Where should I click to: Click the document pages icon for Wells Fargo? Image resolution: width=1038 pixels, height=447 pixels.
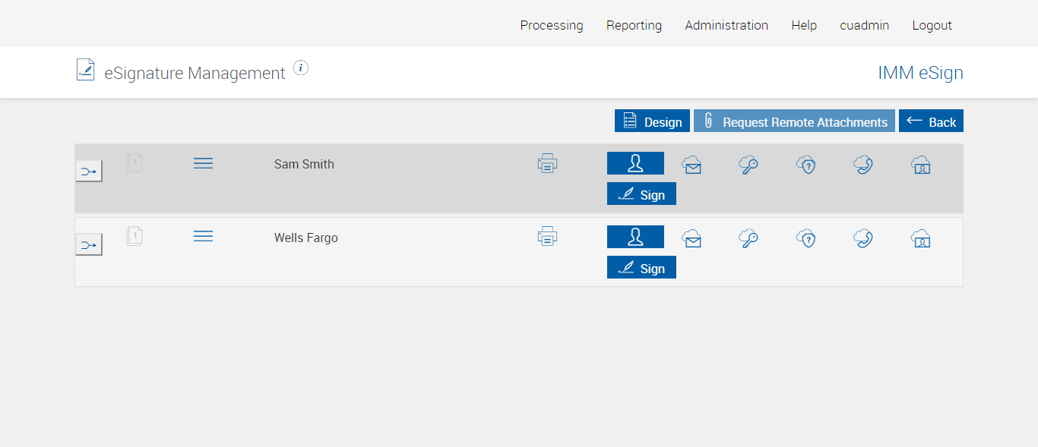(x=134, y=236)
